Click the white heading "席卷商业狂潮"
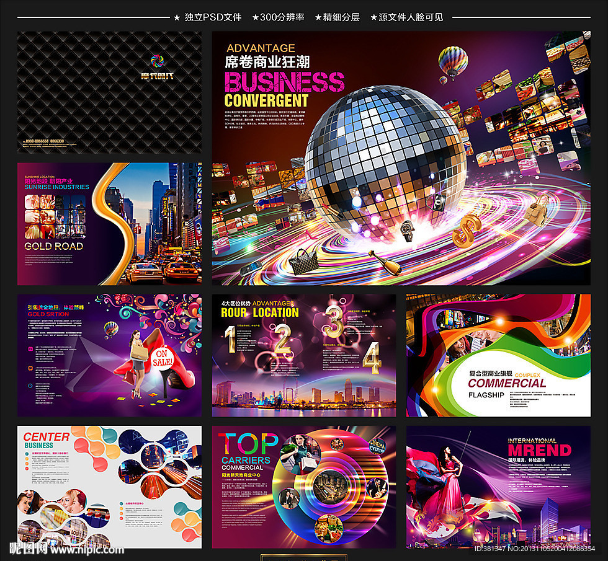Viewport: 608px width, 561px height. coord(267,62)
